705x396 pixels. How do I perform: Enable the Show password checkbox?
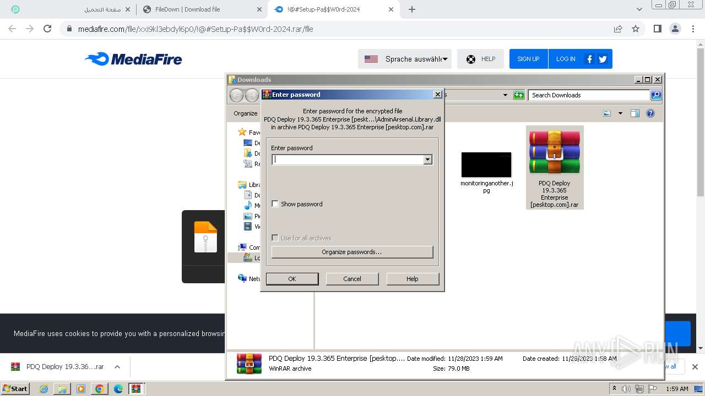click(275, 204)
